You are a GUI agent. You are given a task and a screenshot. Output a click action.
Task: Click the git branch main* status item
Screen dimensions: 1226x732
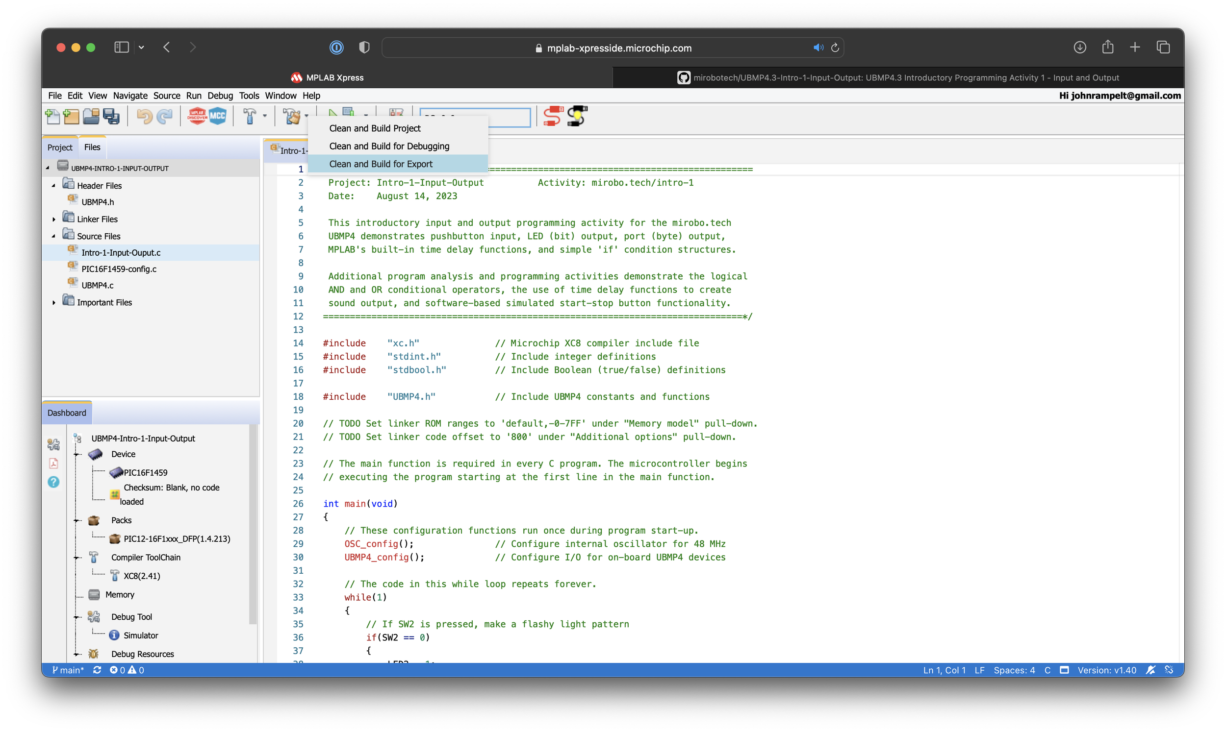click(x=68, y=670)
